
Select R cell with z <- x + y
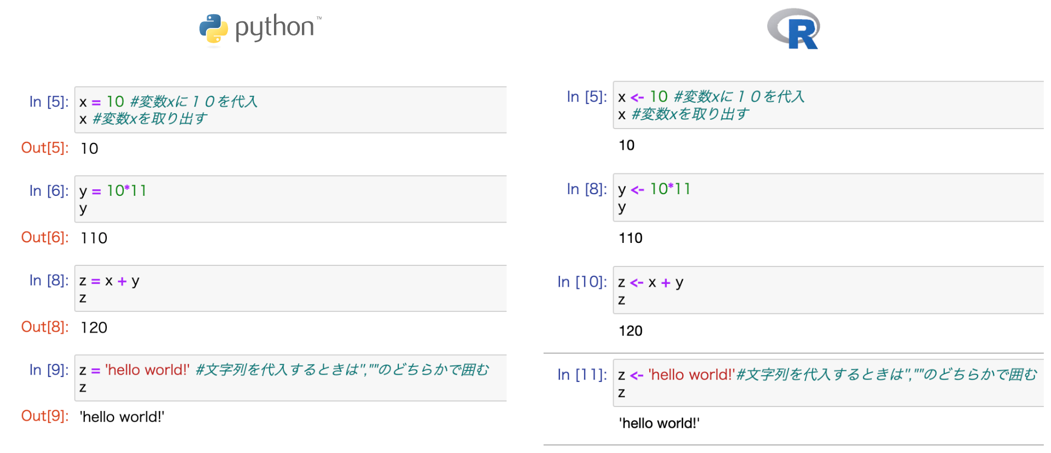click(x=828, y=290)
